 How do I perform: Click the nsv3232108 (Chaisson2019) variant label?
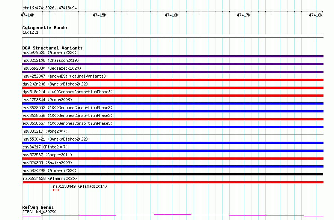tap(51, 60)
